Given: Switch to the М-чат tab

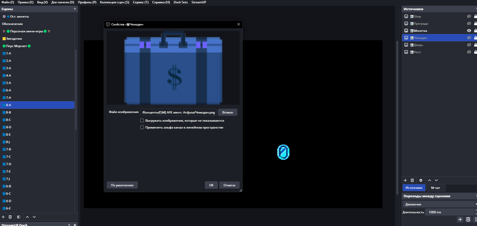Looking at the screenshot, I should (435, 188).
